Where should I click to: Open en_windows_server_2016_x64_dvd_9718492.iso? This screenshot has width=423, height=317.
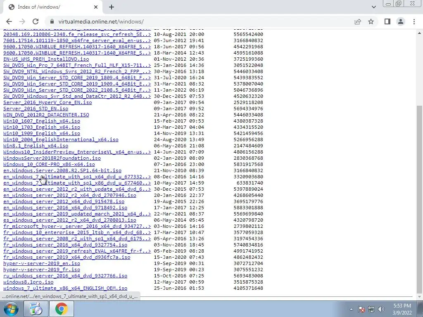coord(65,208)
